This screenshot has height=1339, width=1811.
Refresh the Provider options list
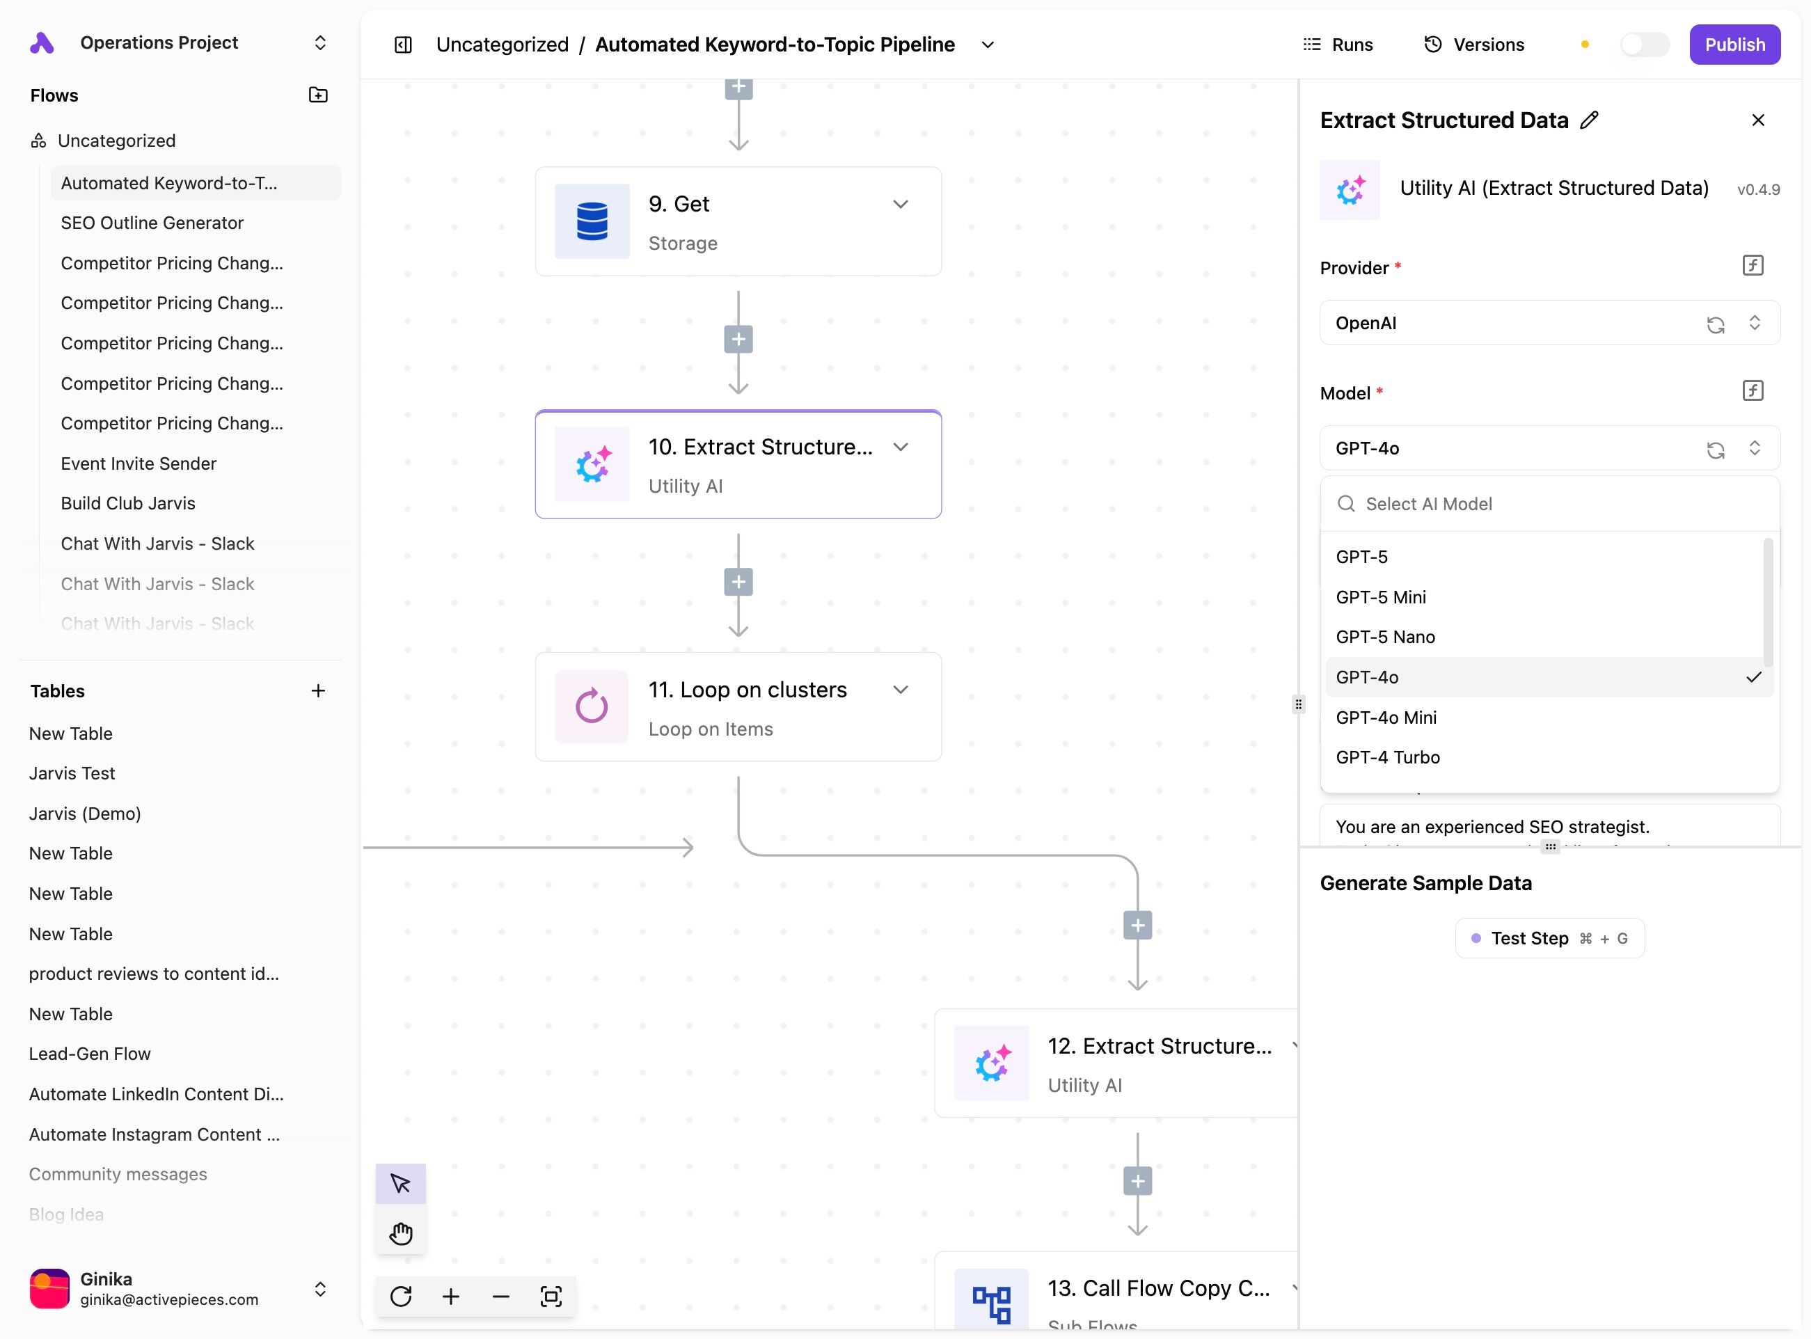(1714, 324)
